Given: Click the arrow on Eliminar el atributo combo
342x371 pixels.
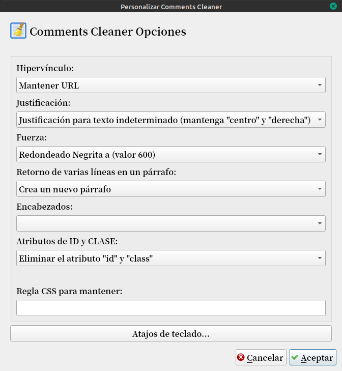Looking at the screenshot, I should click(319, 258).
